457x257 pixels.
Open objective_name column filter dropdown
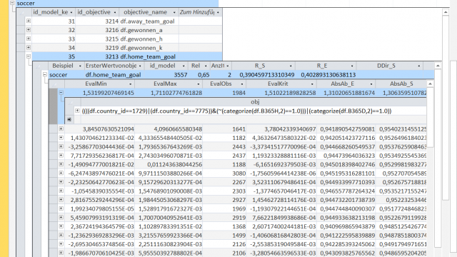coord(174,12)
